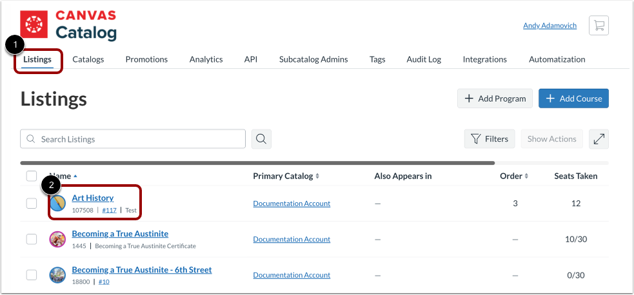Sort by the Order column

[514, 176]
